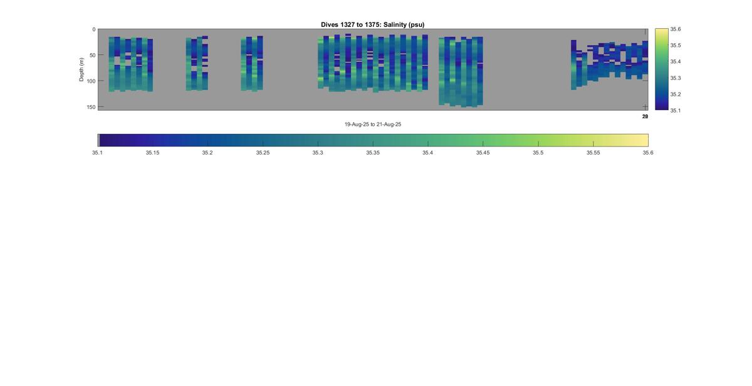Click the depth axis tick label 100
The image size is (752, 386).
[91, 81]
